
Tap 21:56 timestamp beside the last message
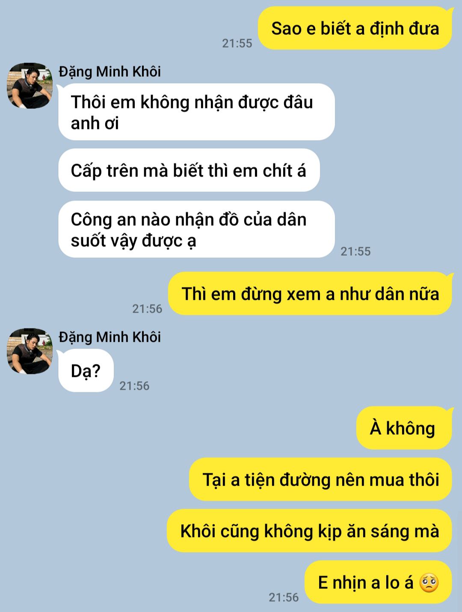coord(284,597)
